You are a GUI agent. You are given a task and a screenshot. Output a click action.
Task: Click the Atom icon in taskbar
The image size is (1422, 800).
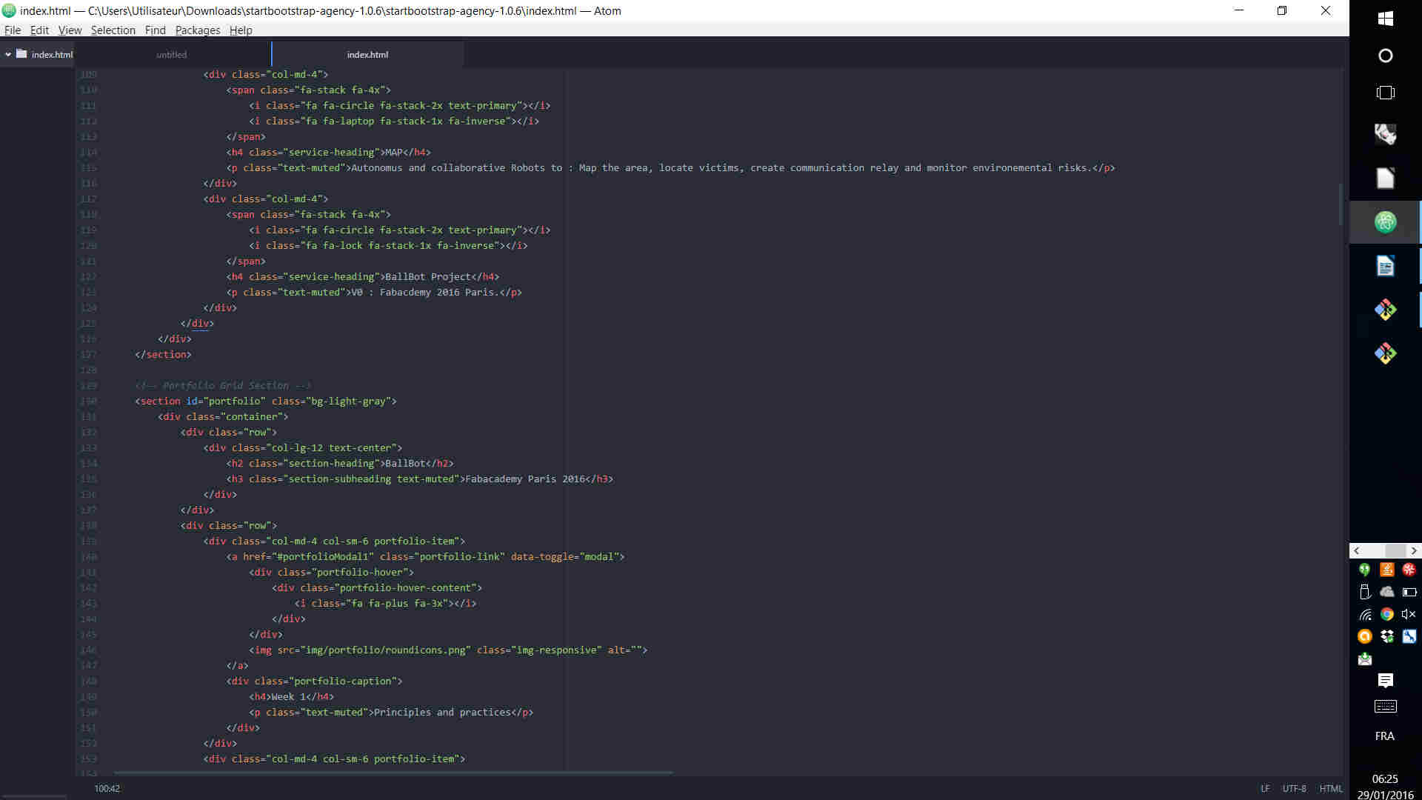click(1385, 221)
